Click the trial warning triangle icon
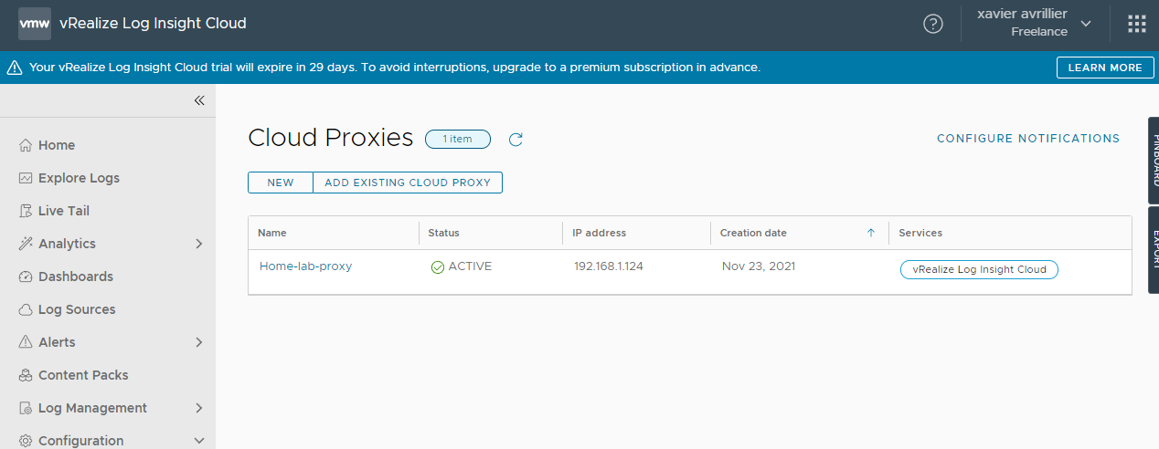Screen dimensions: 1159x449 pos(15,68)
